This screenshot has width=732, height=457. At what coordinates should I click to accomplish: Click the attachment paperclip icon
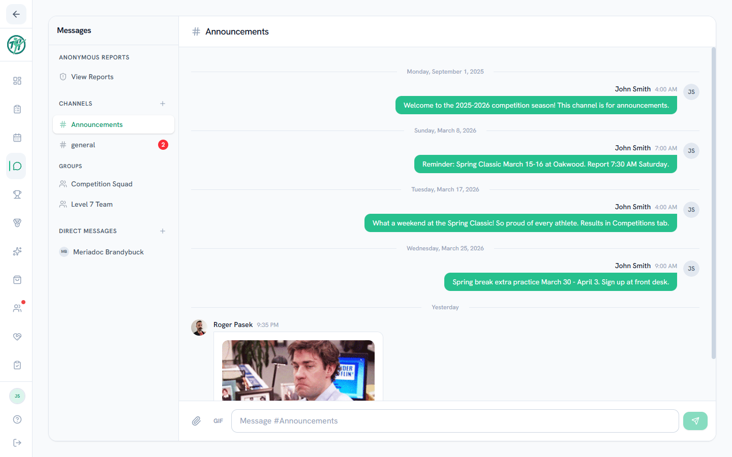click(x=196, y=421)
